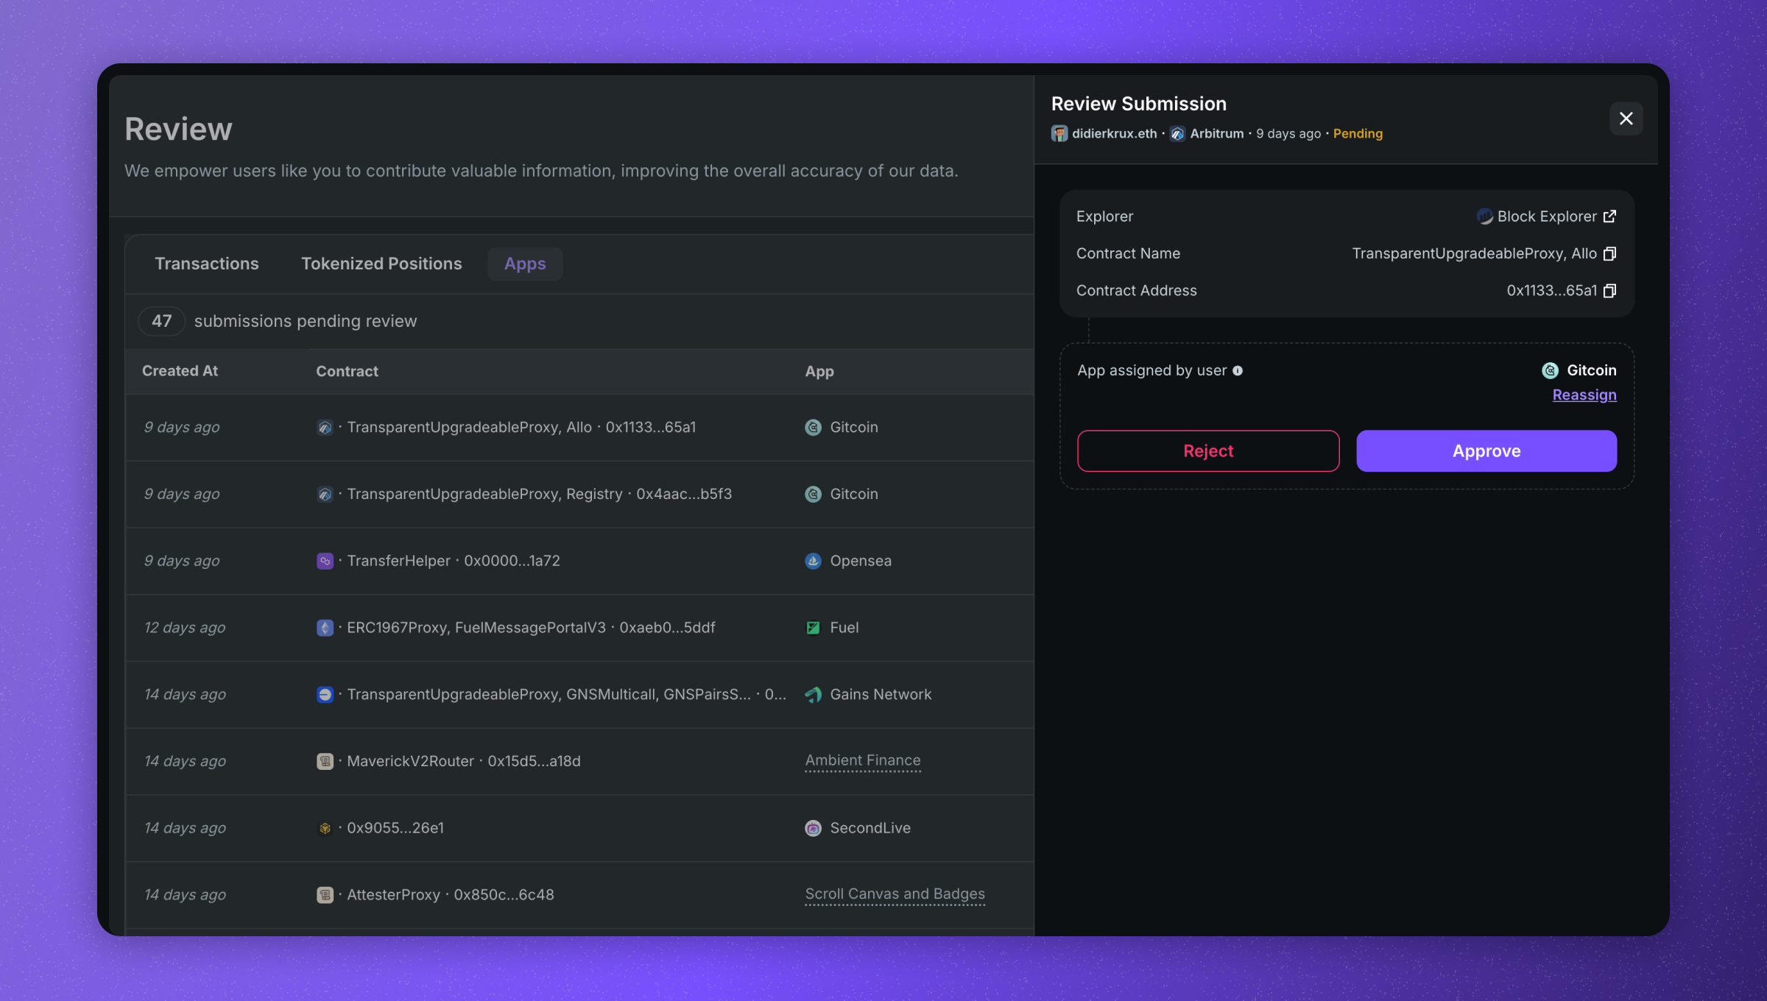Open the Scroll Canvas and Badges link
Screen dimensions: 1767x1001
tap(894, 894)
